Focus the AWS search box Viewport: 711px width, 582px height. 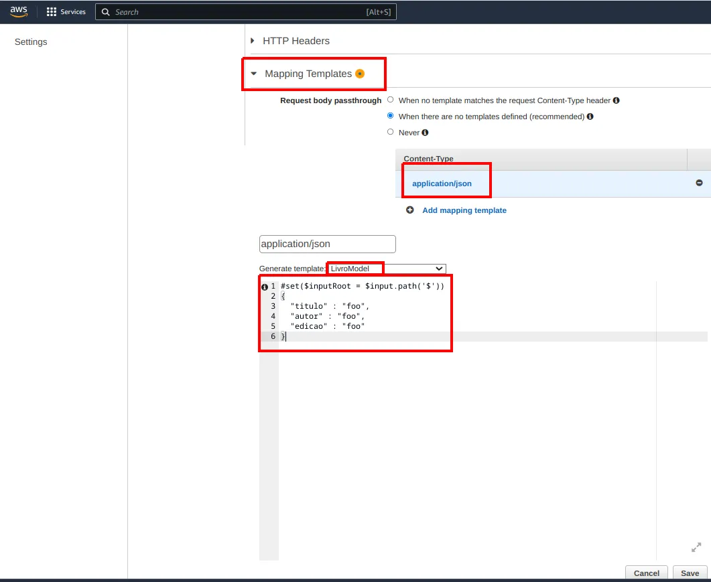click(x=246, y=12)
